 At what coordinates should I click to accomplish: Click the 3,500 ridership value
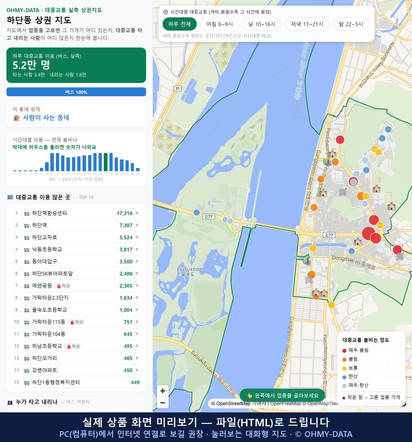point(126,262)
